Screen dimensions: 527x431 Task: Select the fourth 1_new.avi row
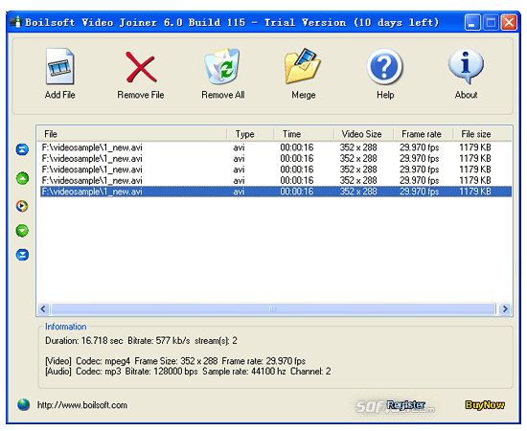click(276, 181)
